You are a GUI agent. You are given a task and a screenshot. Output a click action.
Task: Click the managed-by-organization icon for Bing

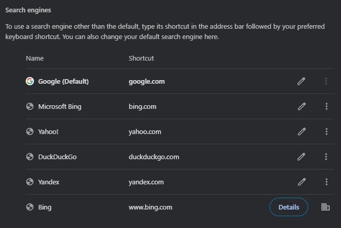325,207
